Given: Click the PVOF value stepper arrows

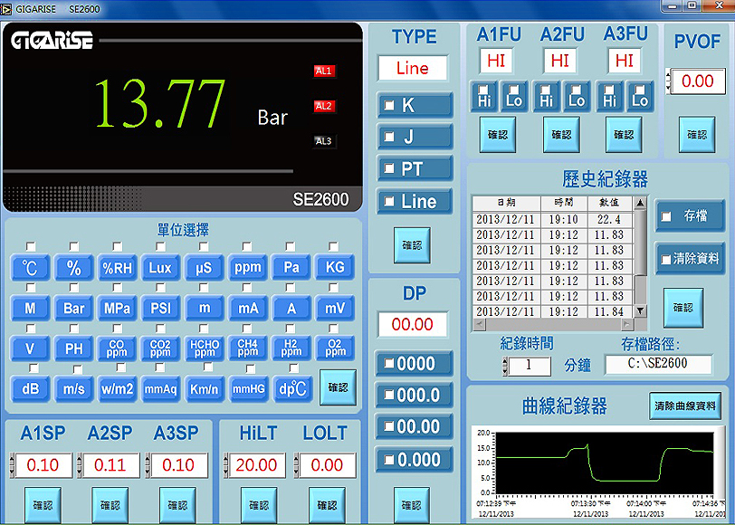Looking at the screenshot, I should click(x=668, y=81).
